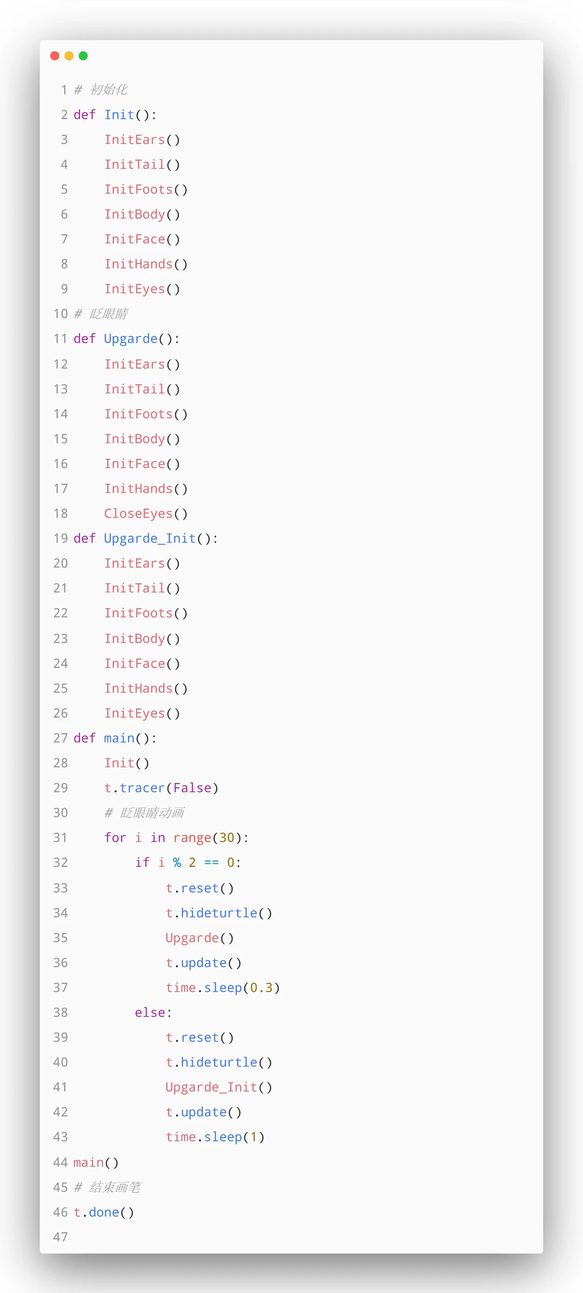Click the yellow minimize window dot
Image resolution: width=583 pixels, height=1293 pixels.
point(69,56)
